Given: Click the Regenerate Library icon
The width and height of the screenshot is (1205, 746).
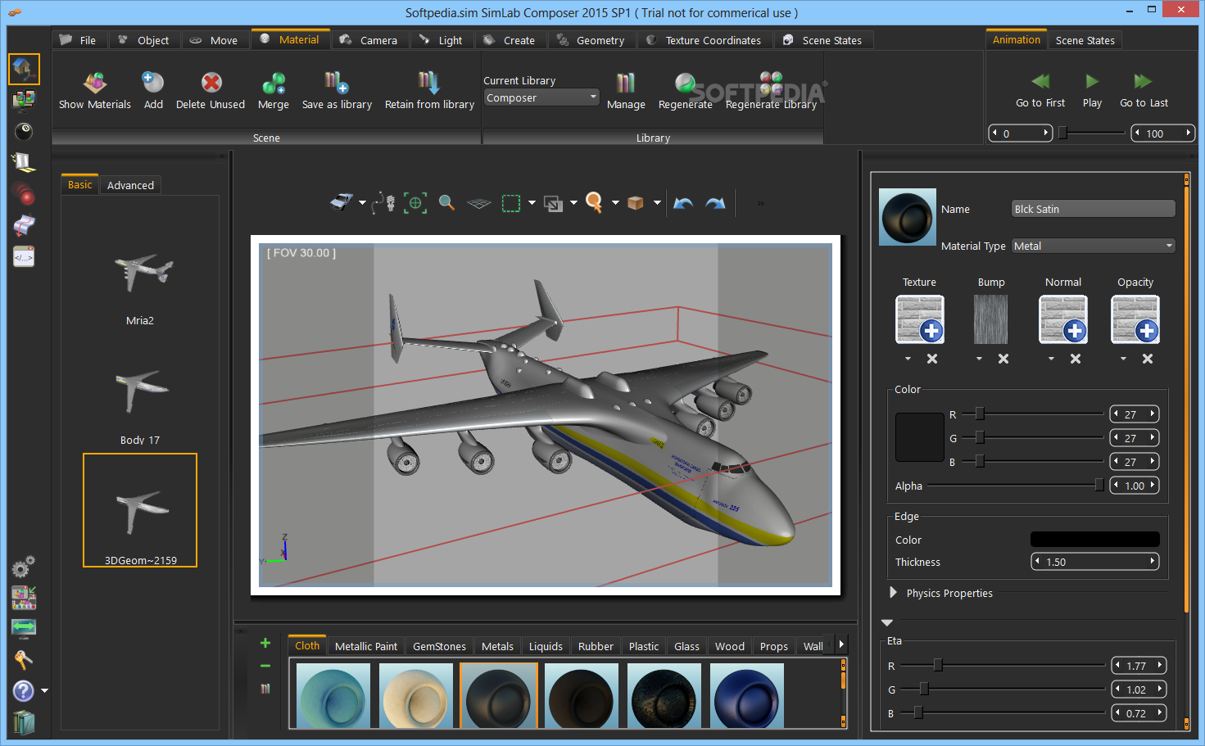Looking at the screenshot, I should (x=771, y=83).
